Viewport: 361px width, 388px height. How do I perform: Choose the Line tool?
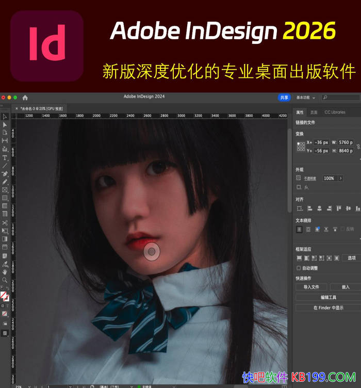(5, 166)
